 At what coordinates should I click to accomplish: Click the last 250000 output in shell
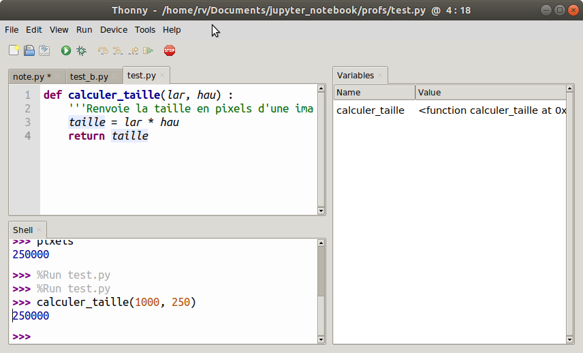[x=31, y=316]
